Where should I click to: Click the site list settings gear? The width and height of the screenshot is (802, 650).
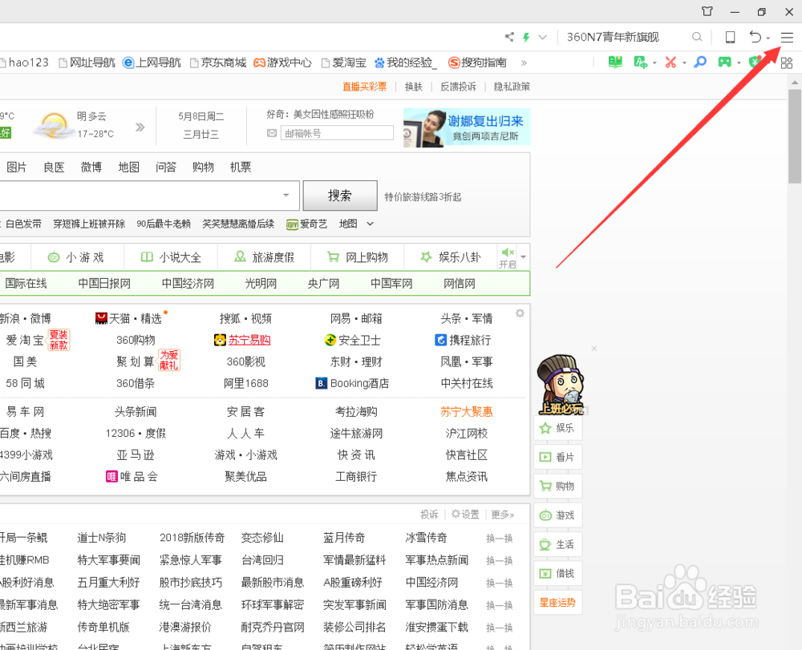tap(520, 313)
